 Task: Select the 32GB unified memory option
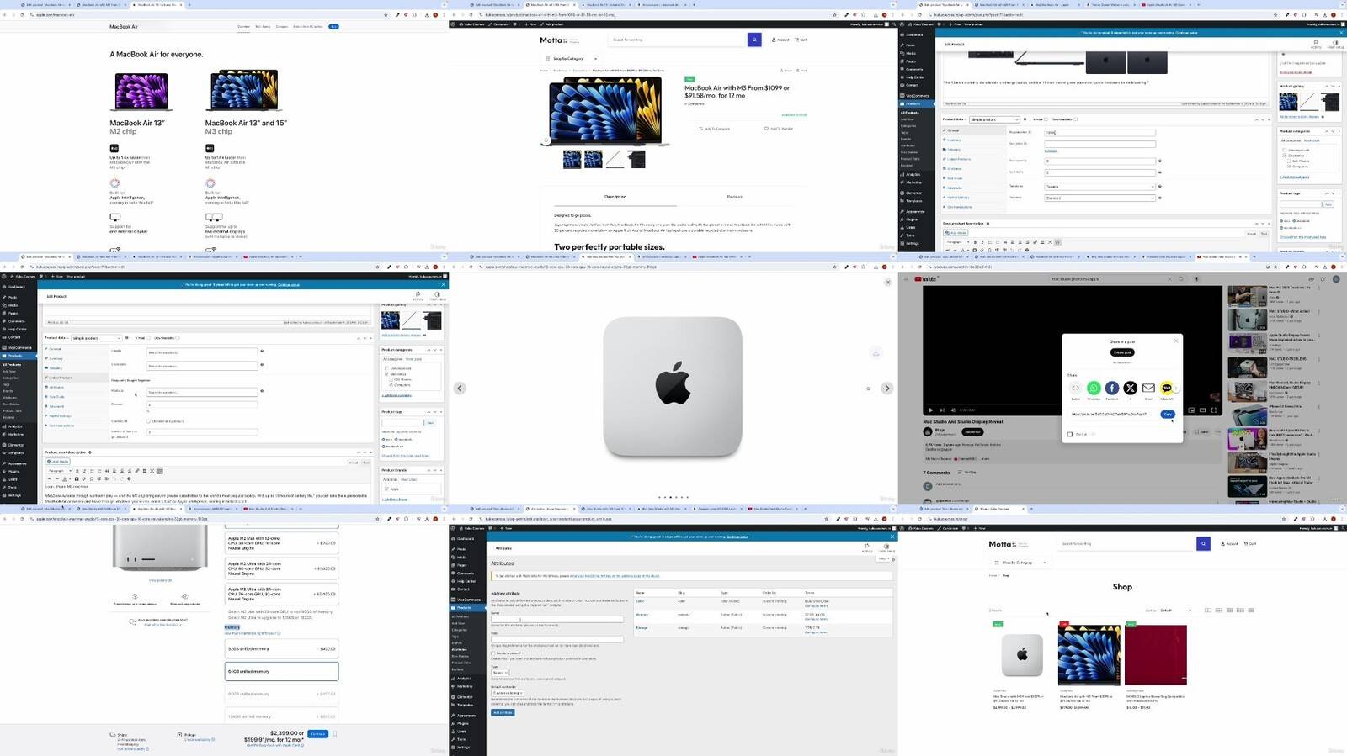pos(281,649)
